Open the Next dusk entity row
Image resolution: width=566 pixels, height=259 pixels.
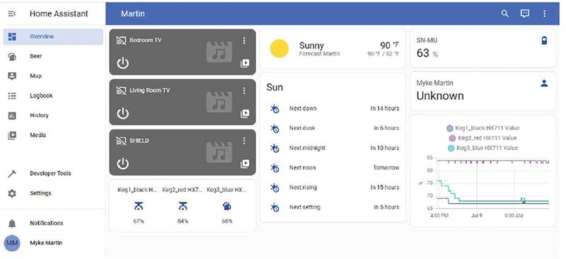click(333, 128)
